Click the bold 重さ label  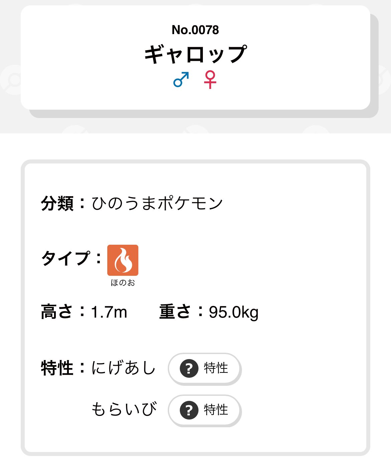point(175,312)
